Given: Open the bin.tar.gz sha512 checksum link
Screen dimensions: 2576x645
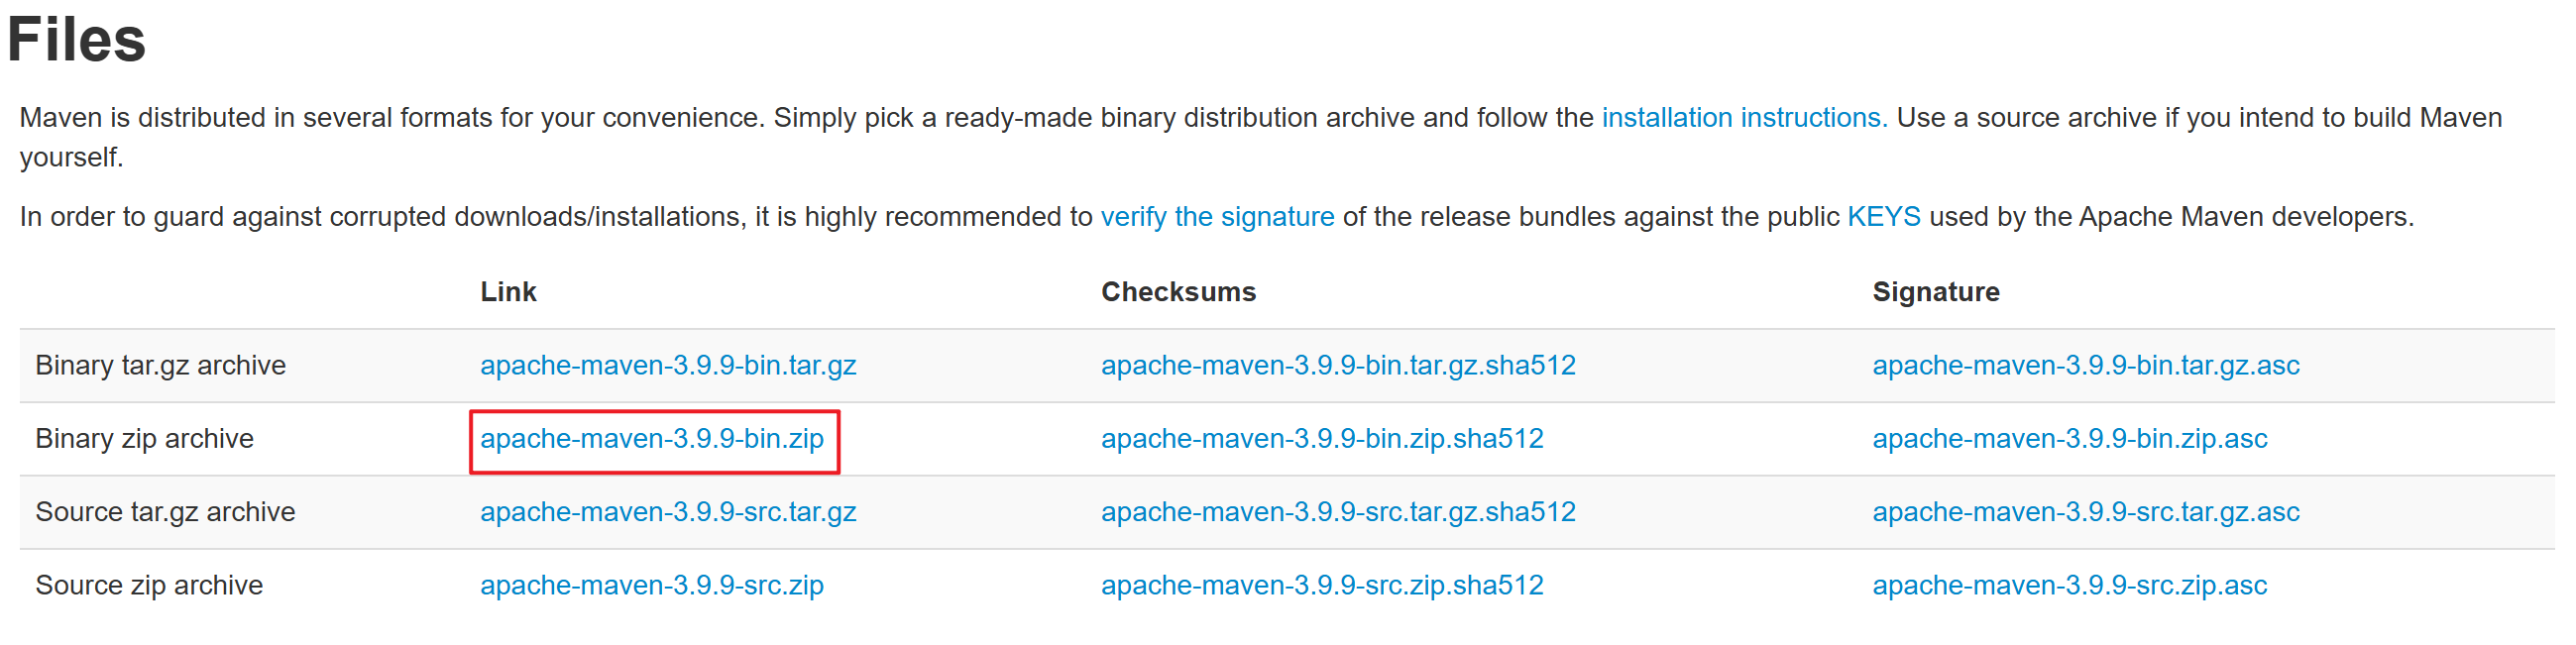Looking at the screenshot, I should pyautogui.click(x=1338, y=365).
